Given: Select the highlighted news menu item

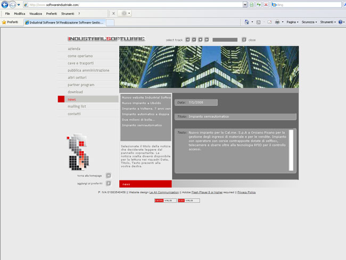Looking at the screenshot, I should [x=88, y=99].
